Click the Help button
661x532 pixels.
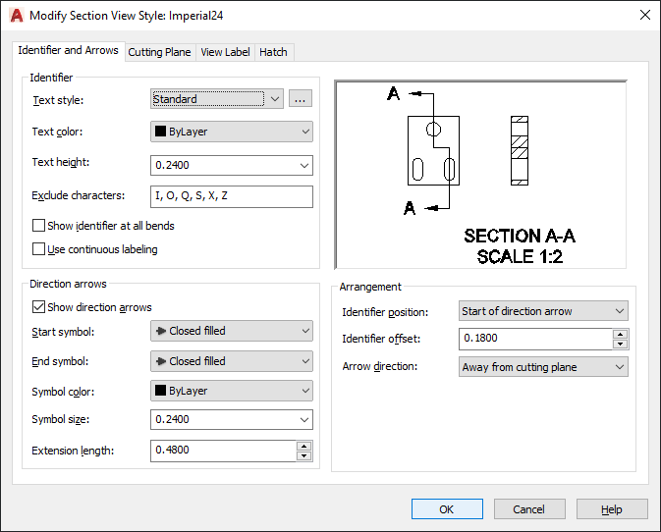[612, 509]
